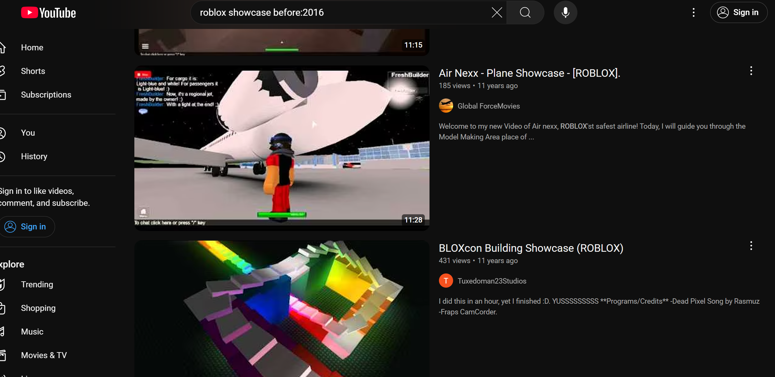Click the Shopping bag icon
The width and height of the screenshot is (775, 377).
[3, 308]
